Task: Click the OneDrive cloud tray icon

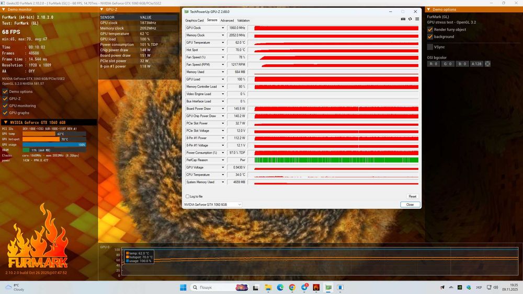Action: point(451,287)
